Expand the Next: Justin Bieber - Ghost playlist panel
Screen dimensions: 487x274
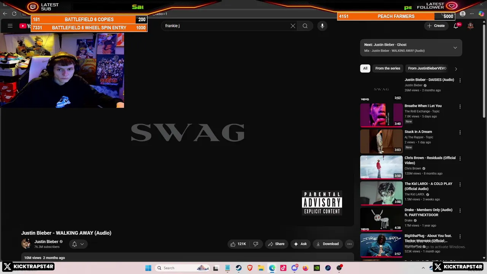click(455, 48)
